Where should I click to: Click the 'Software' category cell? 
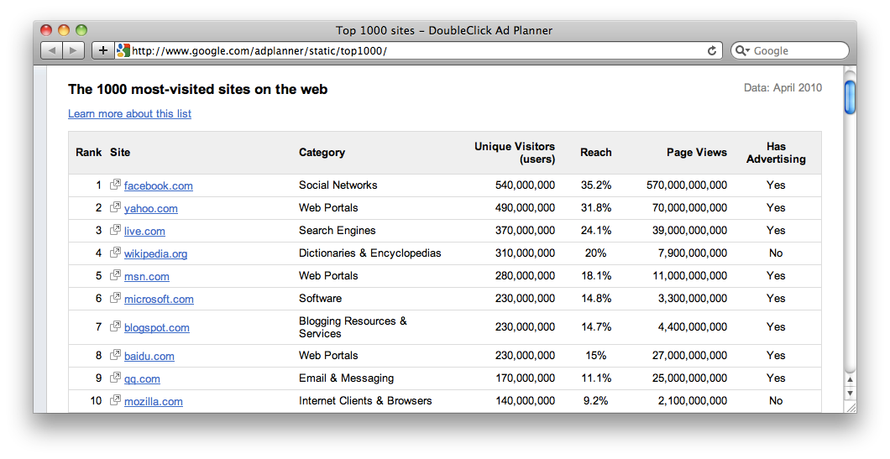click(320, 299)
